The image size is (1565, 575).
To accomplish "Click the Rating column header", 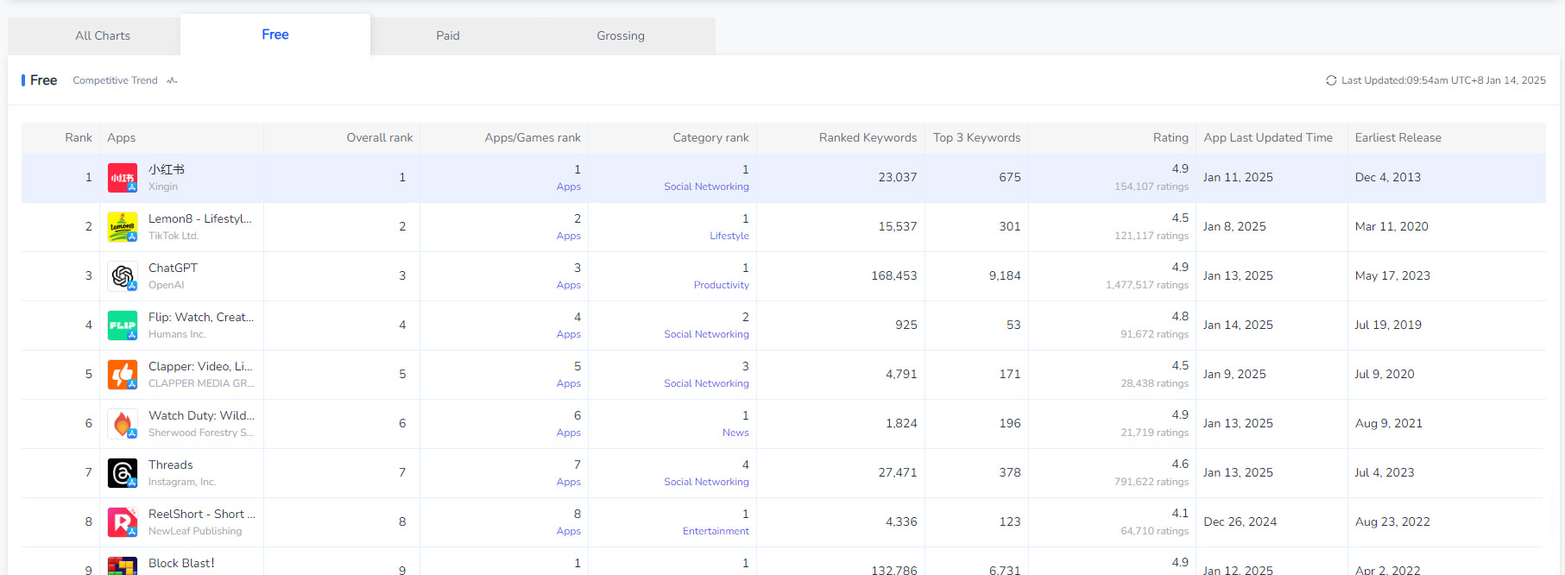I will [x=1170, y=137].
